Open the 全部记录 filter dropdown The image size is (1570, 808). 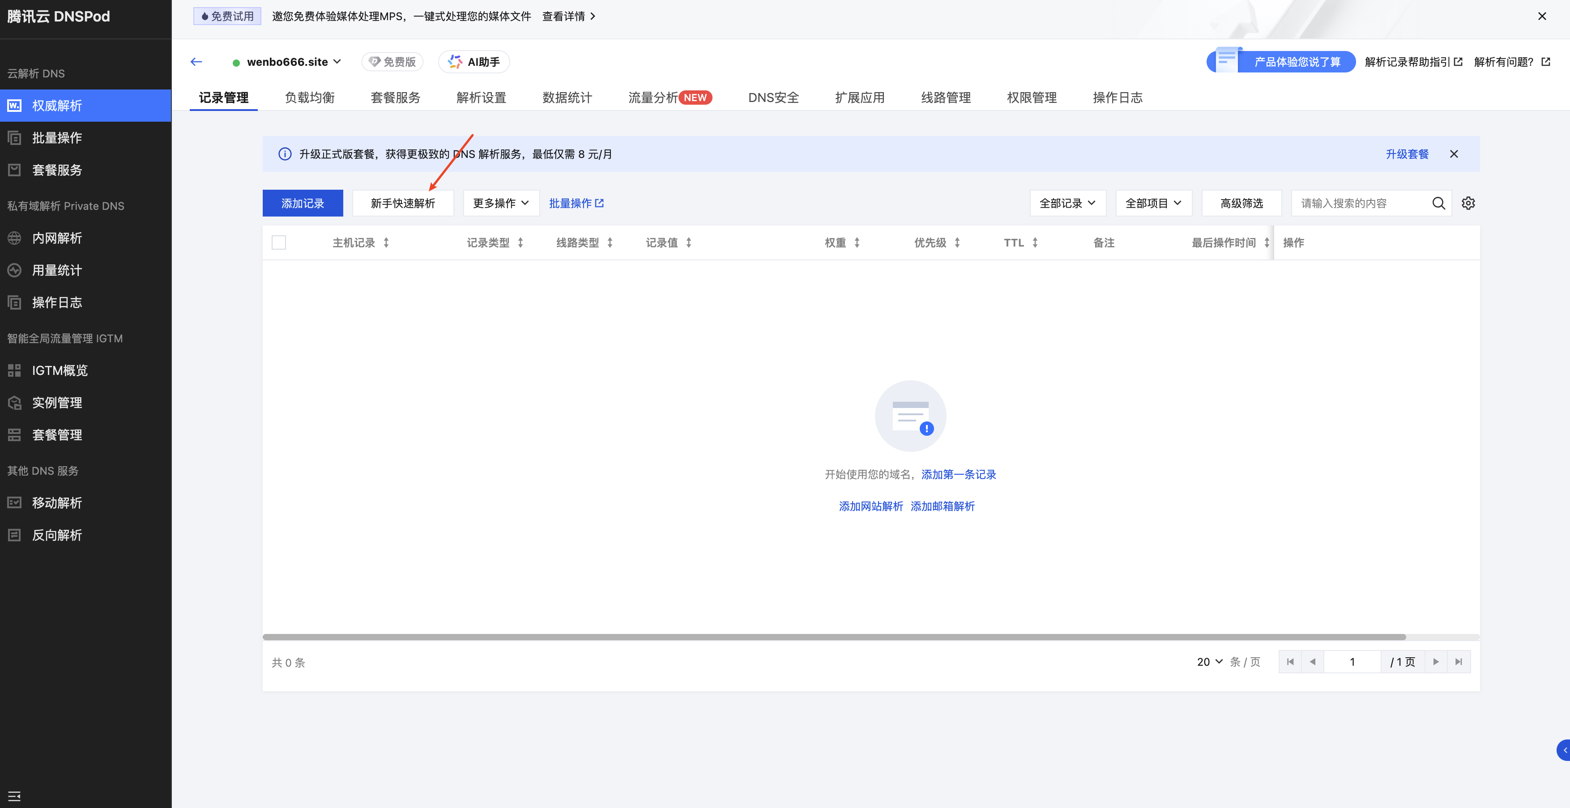tap(1067, 203)
